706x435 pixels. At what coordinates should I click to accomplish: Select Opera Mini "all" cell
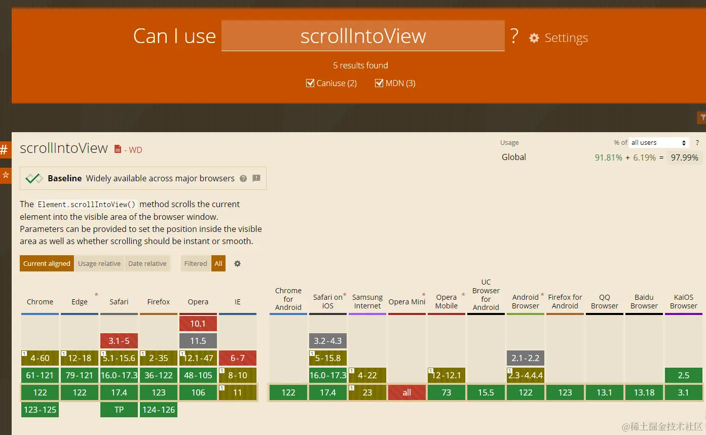[x=407, y=392]
